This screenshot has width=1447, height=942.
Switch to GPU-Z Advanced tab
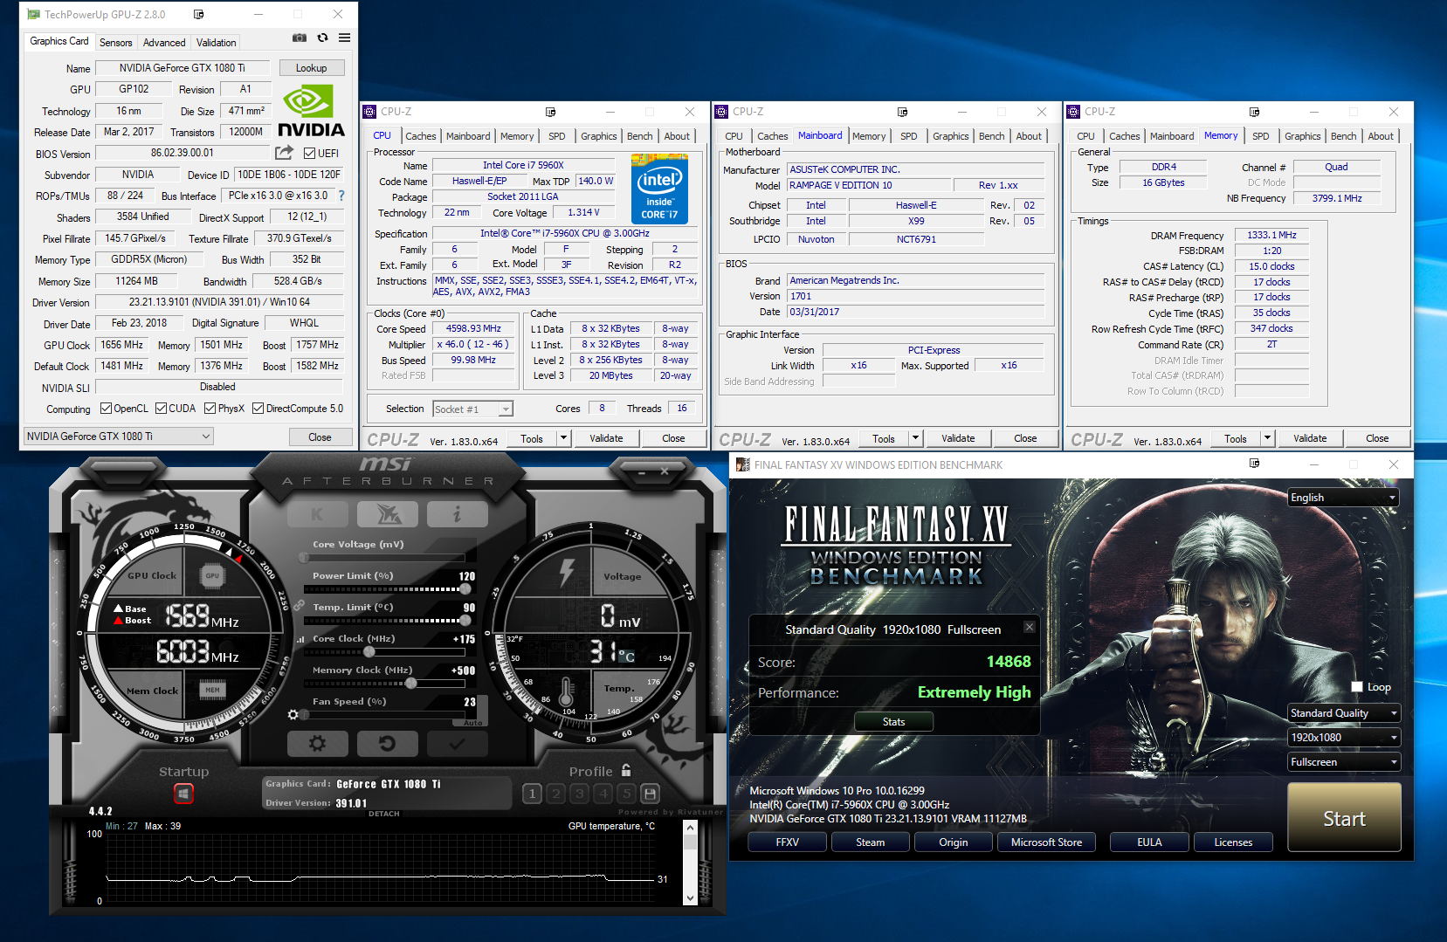click(x=164, y=42)
